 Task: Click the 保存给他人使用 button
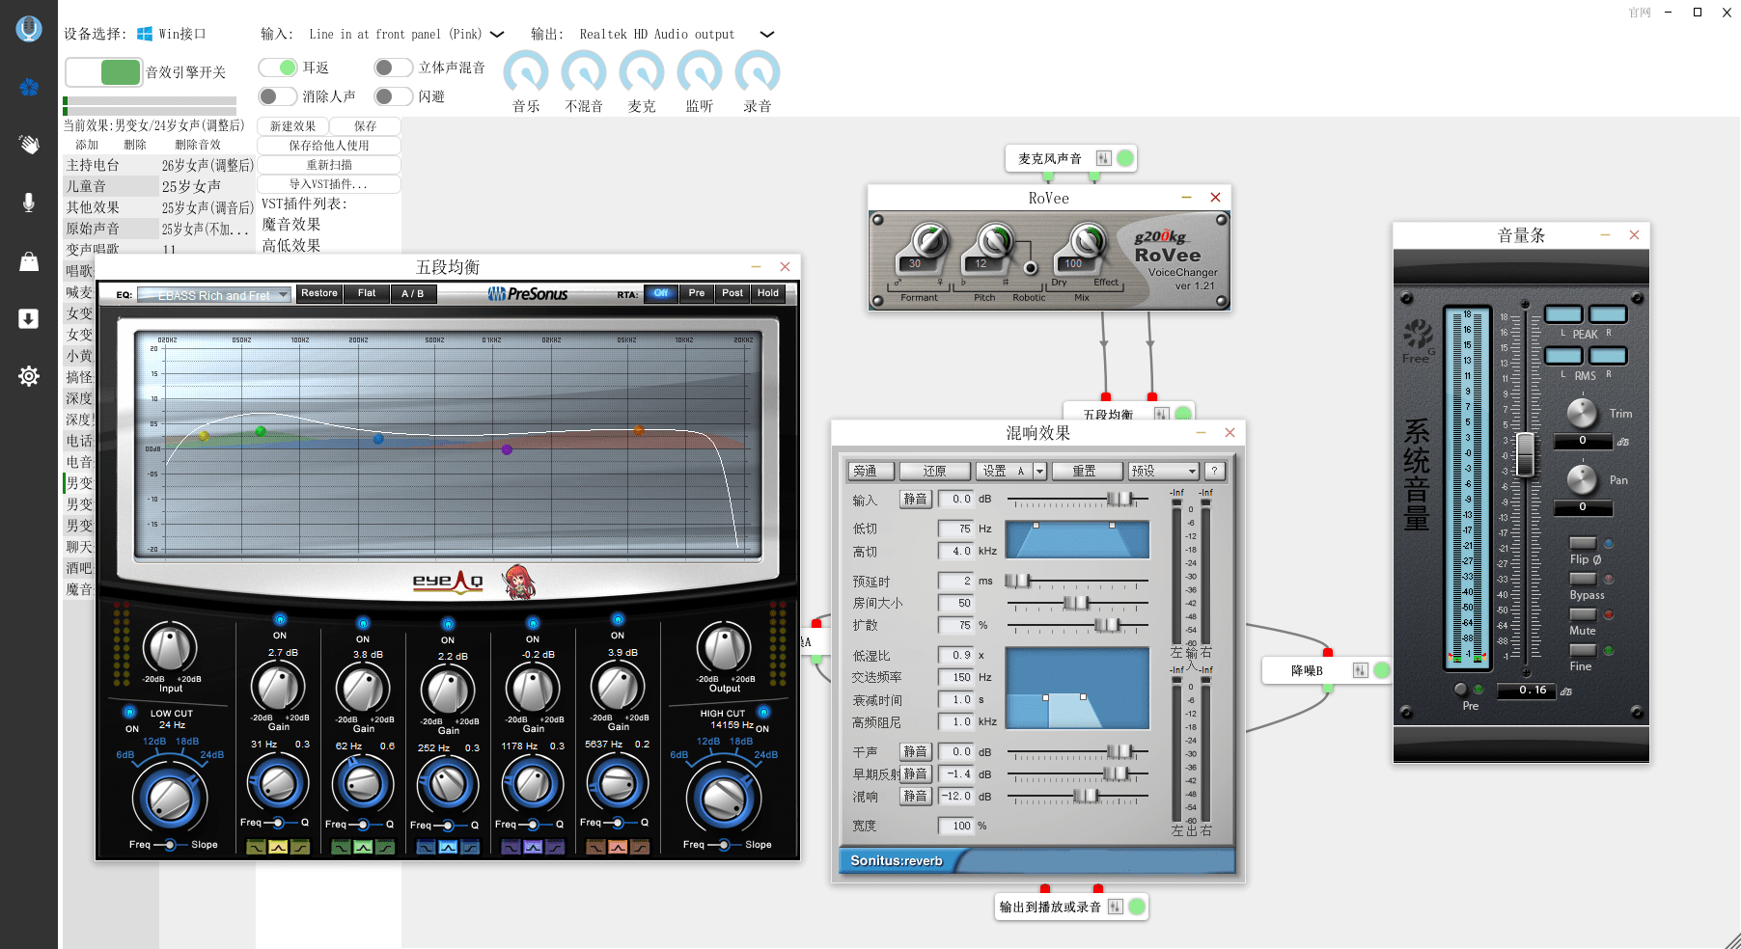(329, 146)
